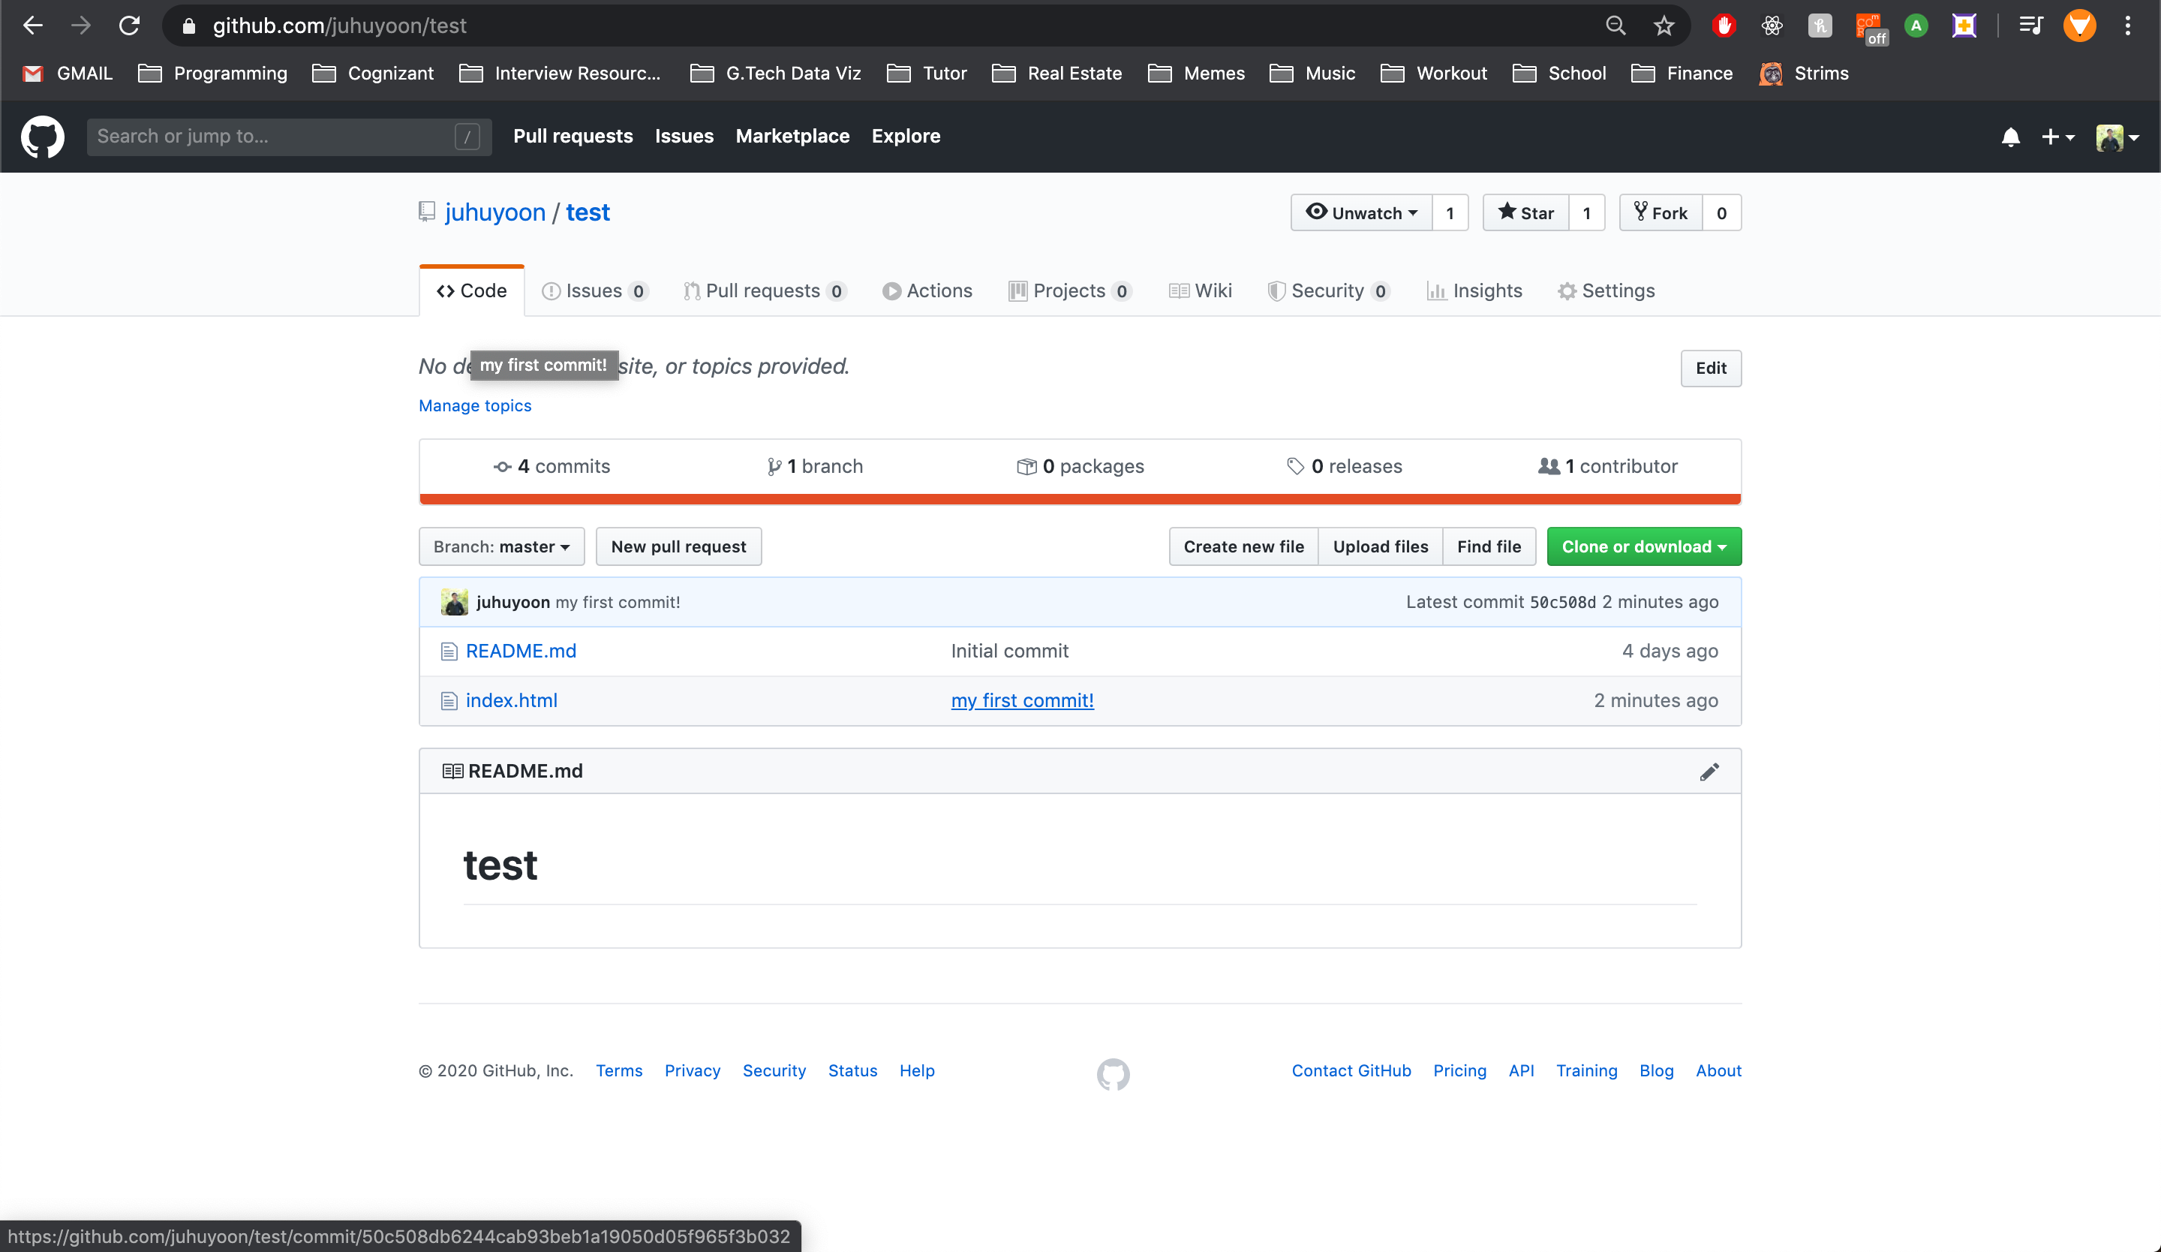
Task: Open the index.html file link
Action: 512,700
